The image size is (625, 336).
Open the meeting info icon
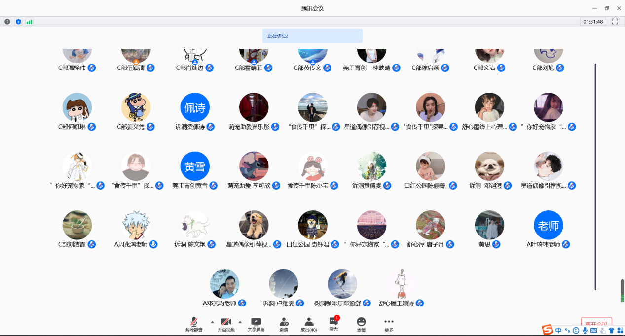7,22
